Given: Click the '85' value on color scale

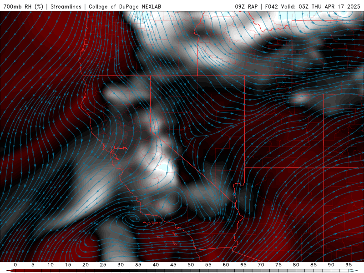Looking at the screenshot, I should coord(313,265).
